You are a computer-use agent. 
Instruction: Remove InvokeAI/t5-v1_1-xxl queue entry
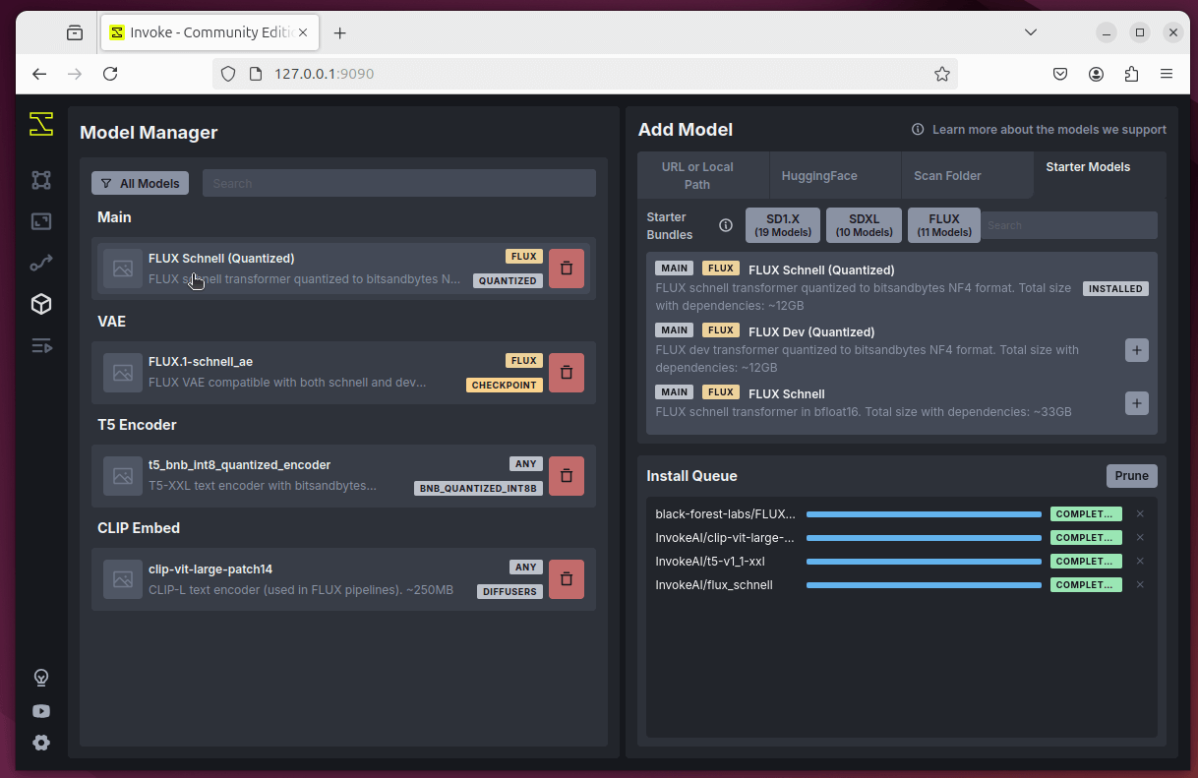pos(1140,561)
